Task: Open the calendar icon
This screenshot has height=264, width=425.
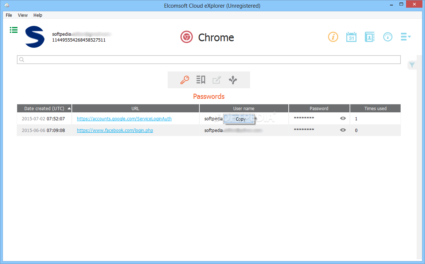Action: (351, 37)
